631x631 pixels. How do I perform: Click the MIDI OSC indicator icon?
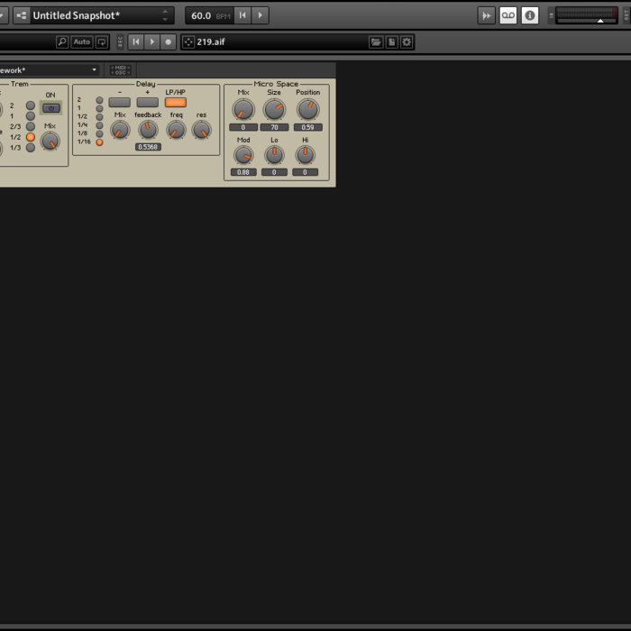coord(120,70)
